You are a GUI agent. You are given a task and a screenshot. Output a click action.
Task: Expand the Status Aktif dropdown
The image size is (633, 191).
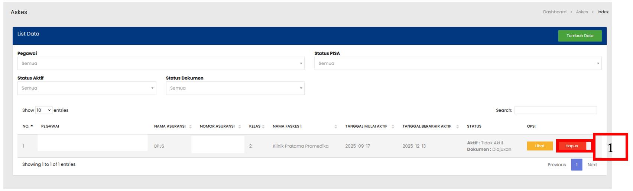click(87, 88)
